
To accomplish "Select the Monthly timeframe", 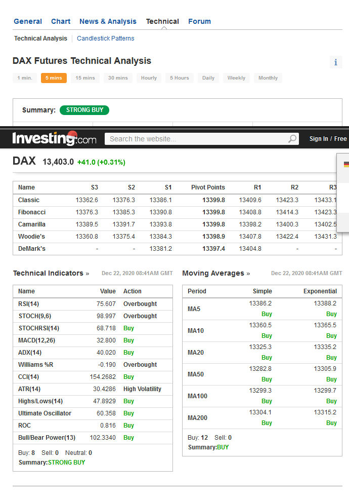I will point(268,78).
